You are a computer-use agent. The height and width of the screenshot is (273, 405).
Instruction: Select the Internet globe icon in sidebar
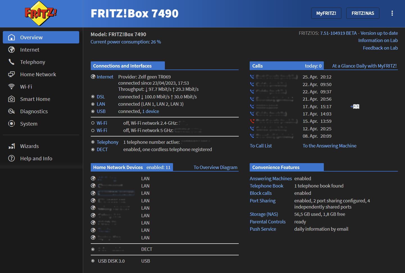[11, 50]
